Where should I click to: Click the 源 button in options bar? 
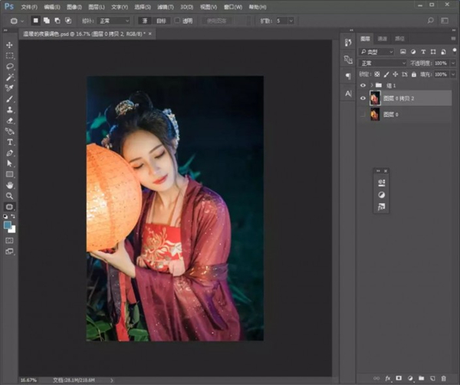point(144,21)
